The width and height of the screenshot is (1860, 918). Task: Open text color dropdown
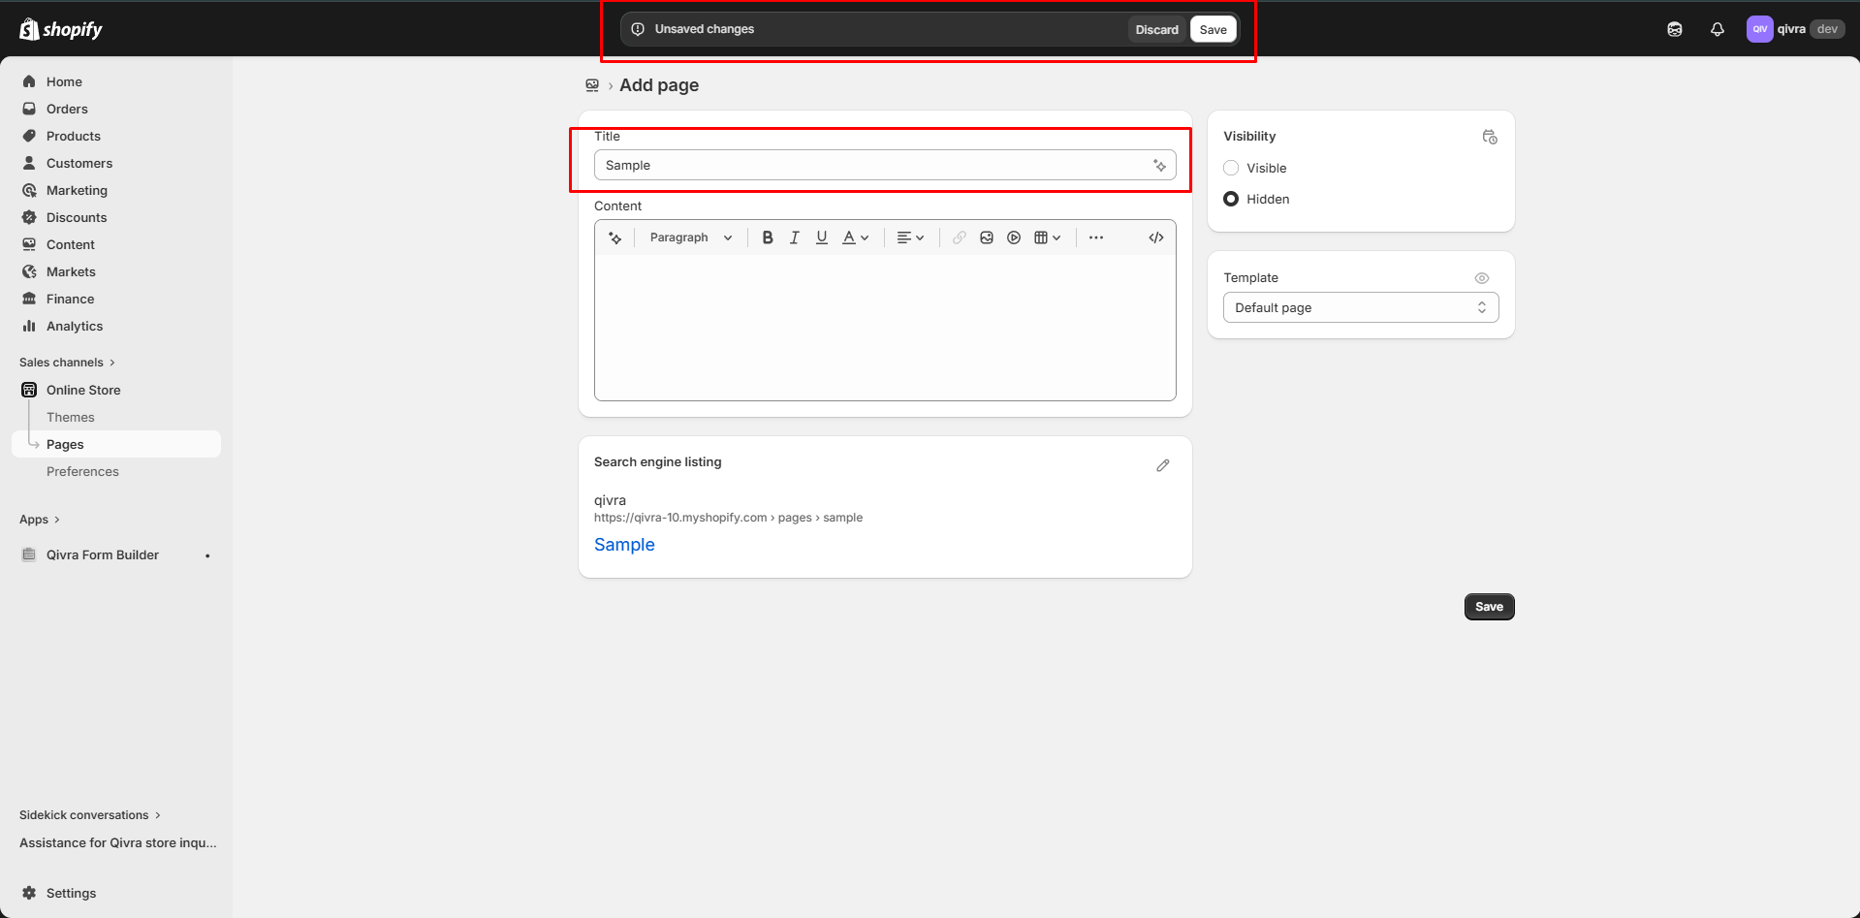click(855, 237)
